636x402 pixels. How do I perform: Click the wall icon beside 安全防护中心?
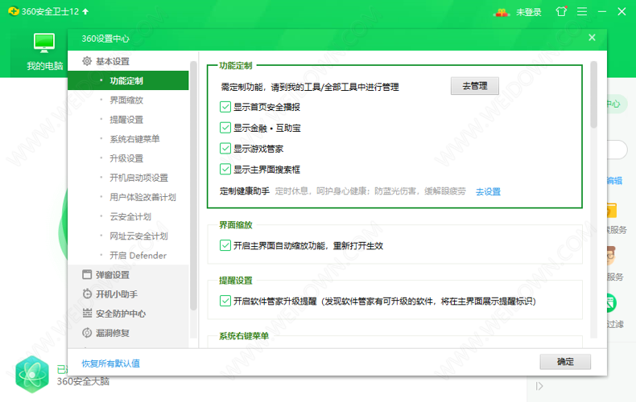tap(87, 313)
